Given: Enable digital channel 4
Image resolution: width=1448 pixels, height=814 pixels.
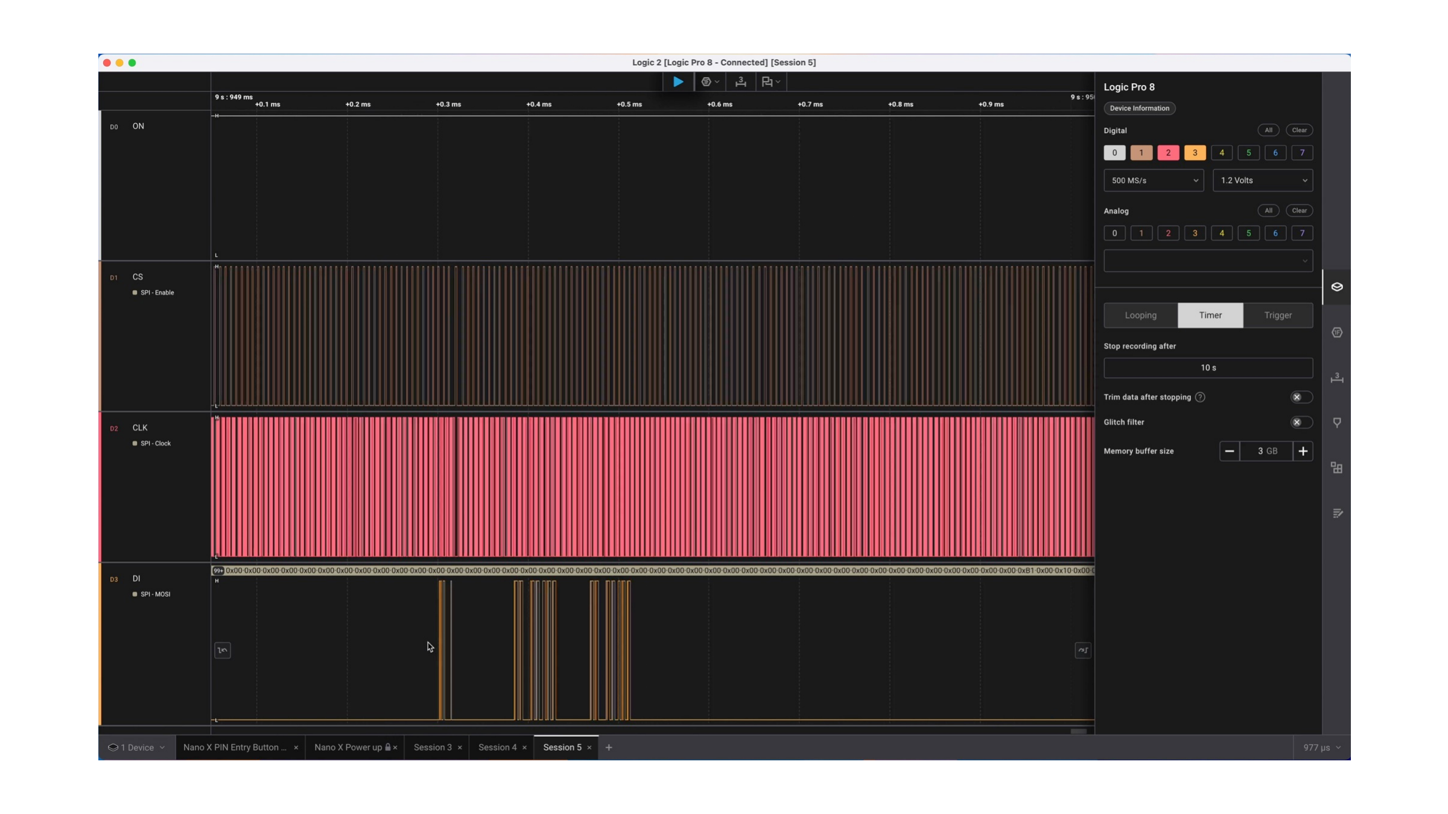Looking at the screenshot, I should (1222, 153).
